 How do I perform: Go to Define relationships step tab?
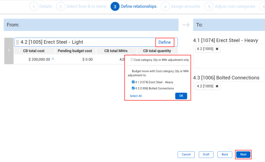(x=138, y=7)
